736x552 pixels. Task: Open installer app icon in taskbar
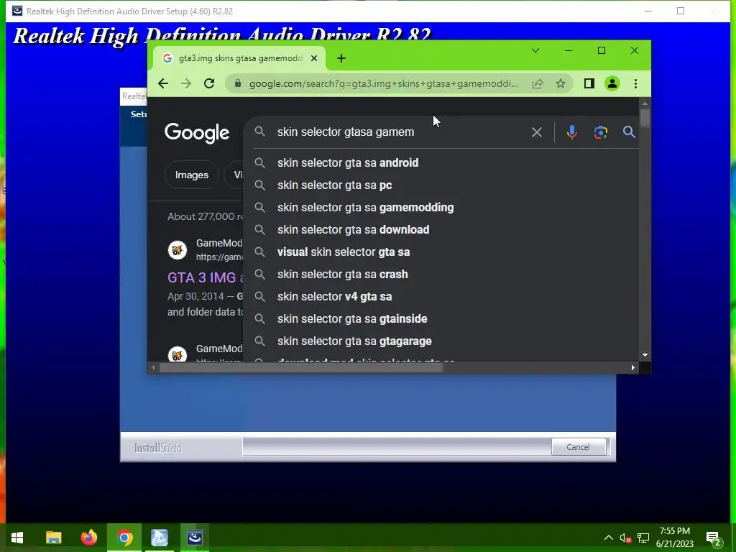click(x=160, y=538)
